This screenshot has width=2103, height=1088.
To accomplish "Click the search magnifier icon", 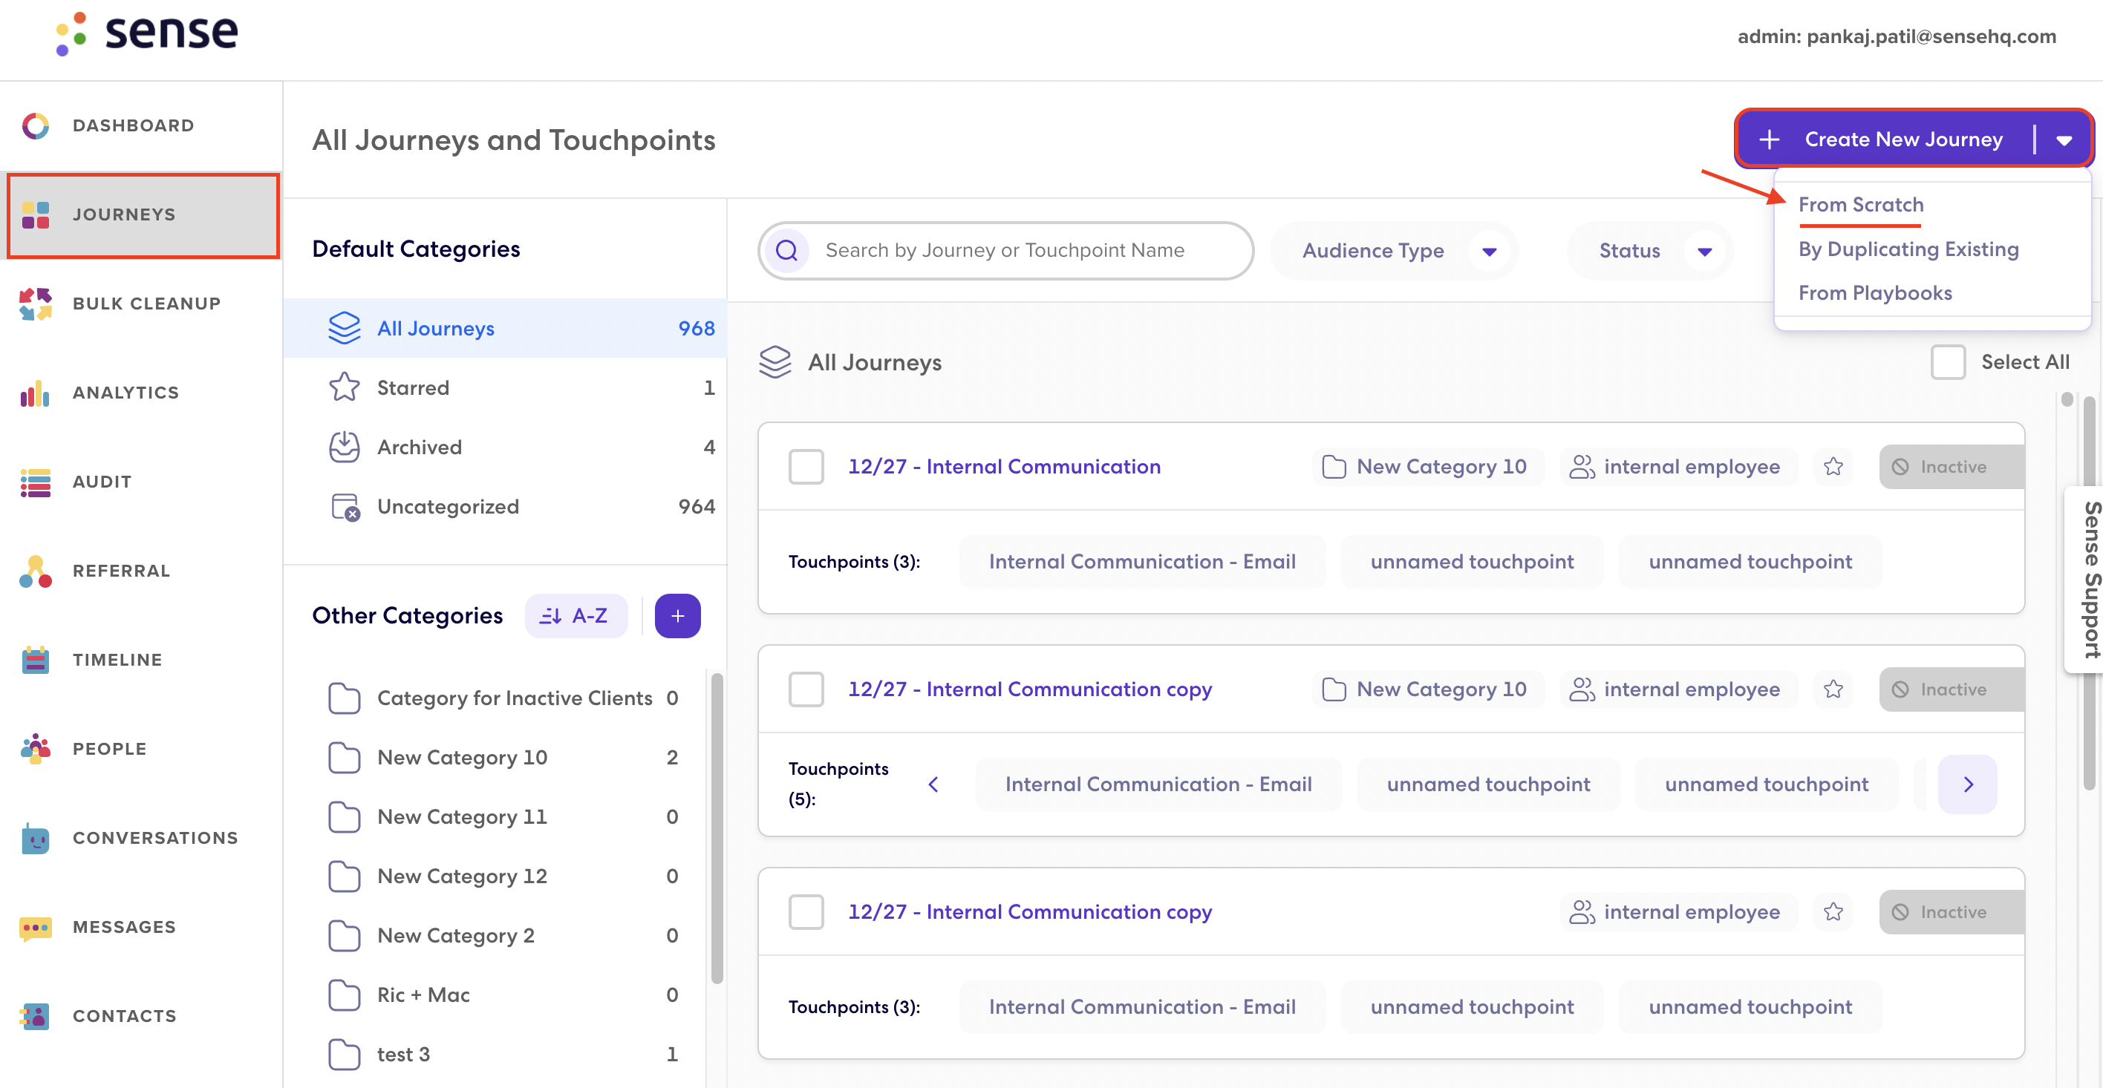I will pyautogui.click(x=786, y=251).
